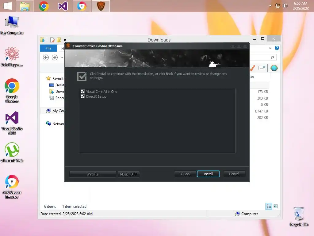Select the Recycle Bin icon

[x=299, y=217]
